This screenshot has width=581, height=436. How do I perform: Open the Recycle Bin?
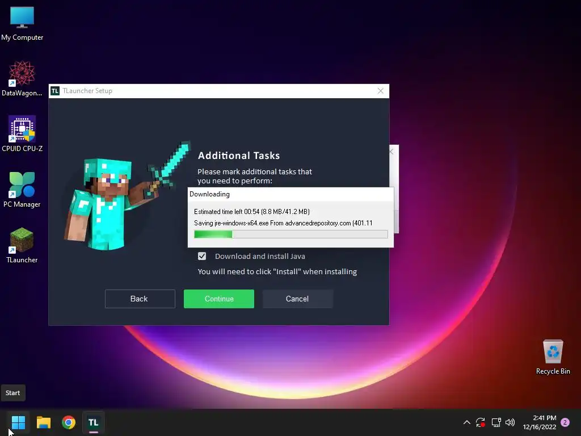point(553,357)
